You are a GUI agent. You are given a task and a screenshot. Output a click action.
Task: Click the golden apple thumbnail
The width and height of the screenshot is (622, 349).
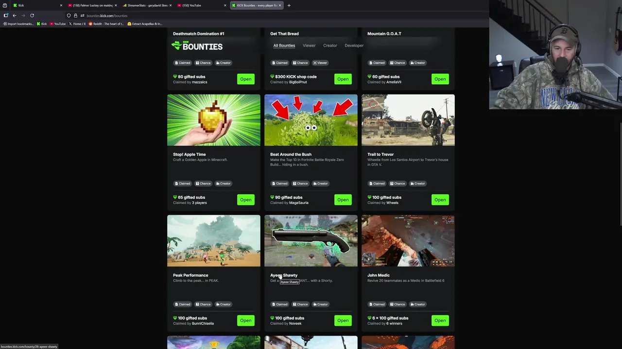click(214, 120)
